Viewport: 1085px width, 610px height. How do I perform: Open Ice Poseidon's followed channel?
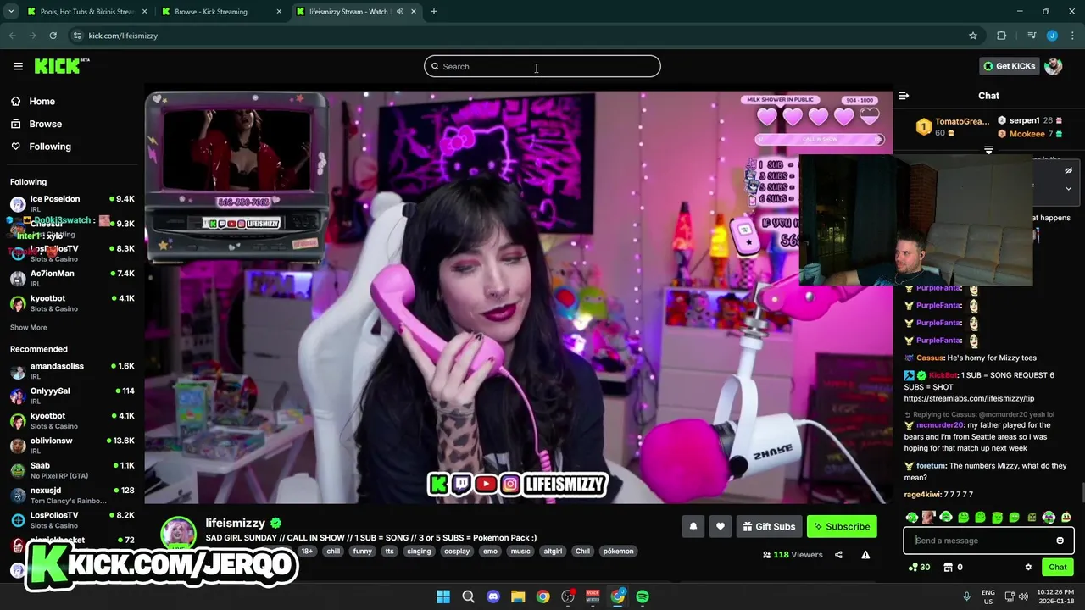pos(72,203)
